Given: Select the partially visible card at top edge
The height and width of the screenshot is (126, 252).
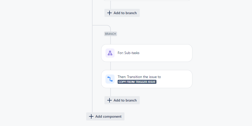Looking at the screenshot, I should tap(147, 0).
